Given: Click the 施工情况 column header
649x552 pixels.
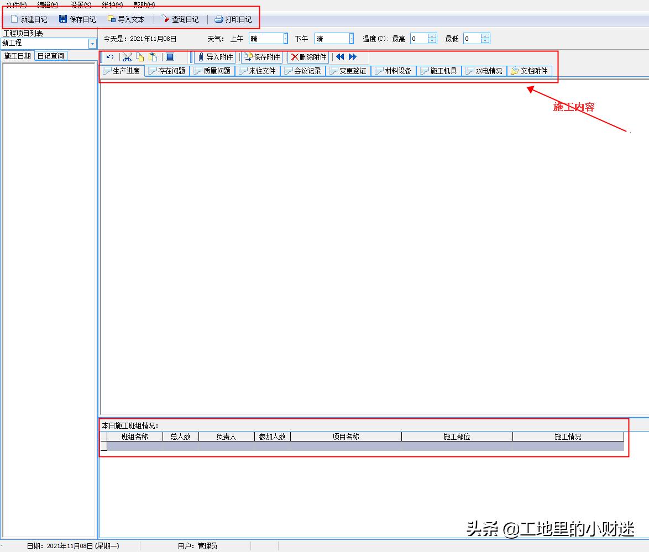Looking at the screenshot, I should (x=568, y=437).
